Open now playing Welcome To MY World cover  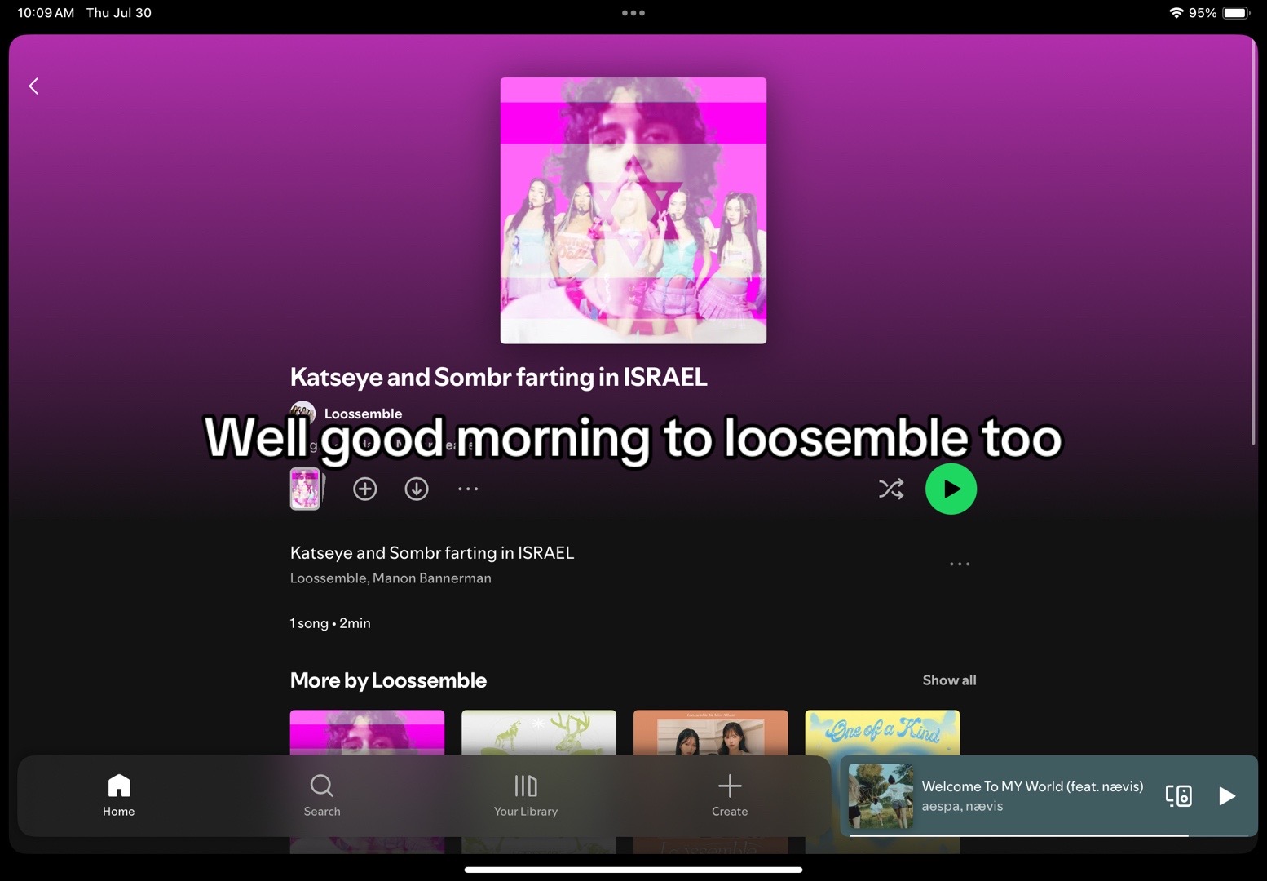click(x=881, y=796)
